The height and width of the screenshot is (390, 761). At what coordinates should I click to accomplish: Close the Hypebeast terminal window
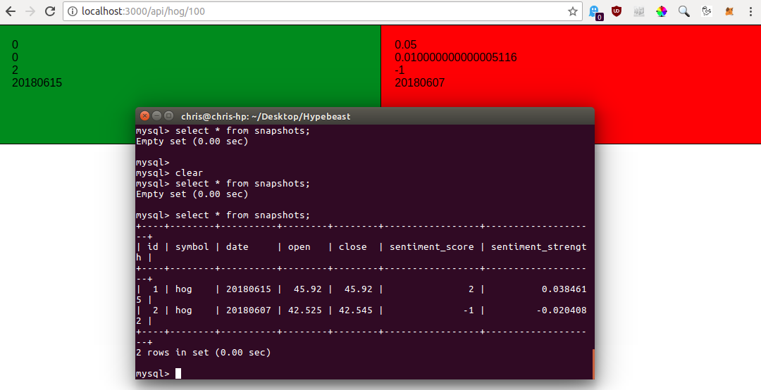144,116
